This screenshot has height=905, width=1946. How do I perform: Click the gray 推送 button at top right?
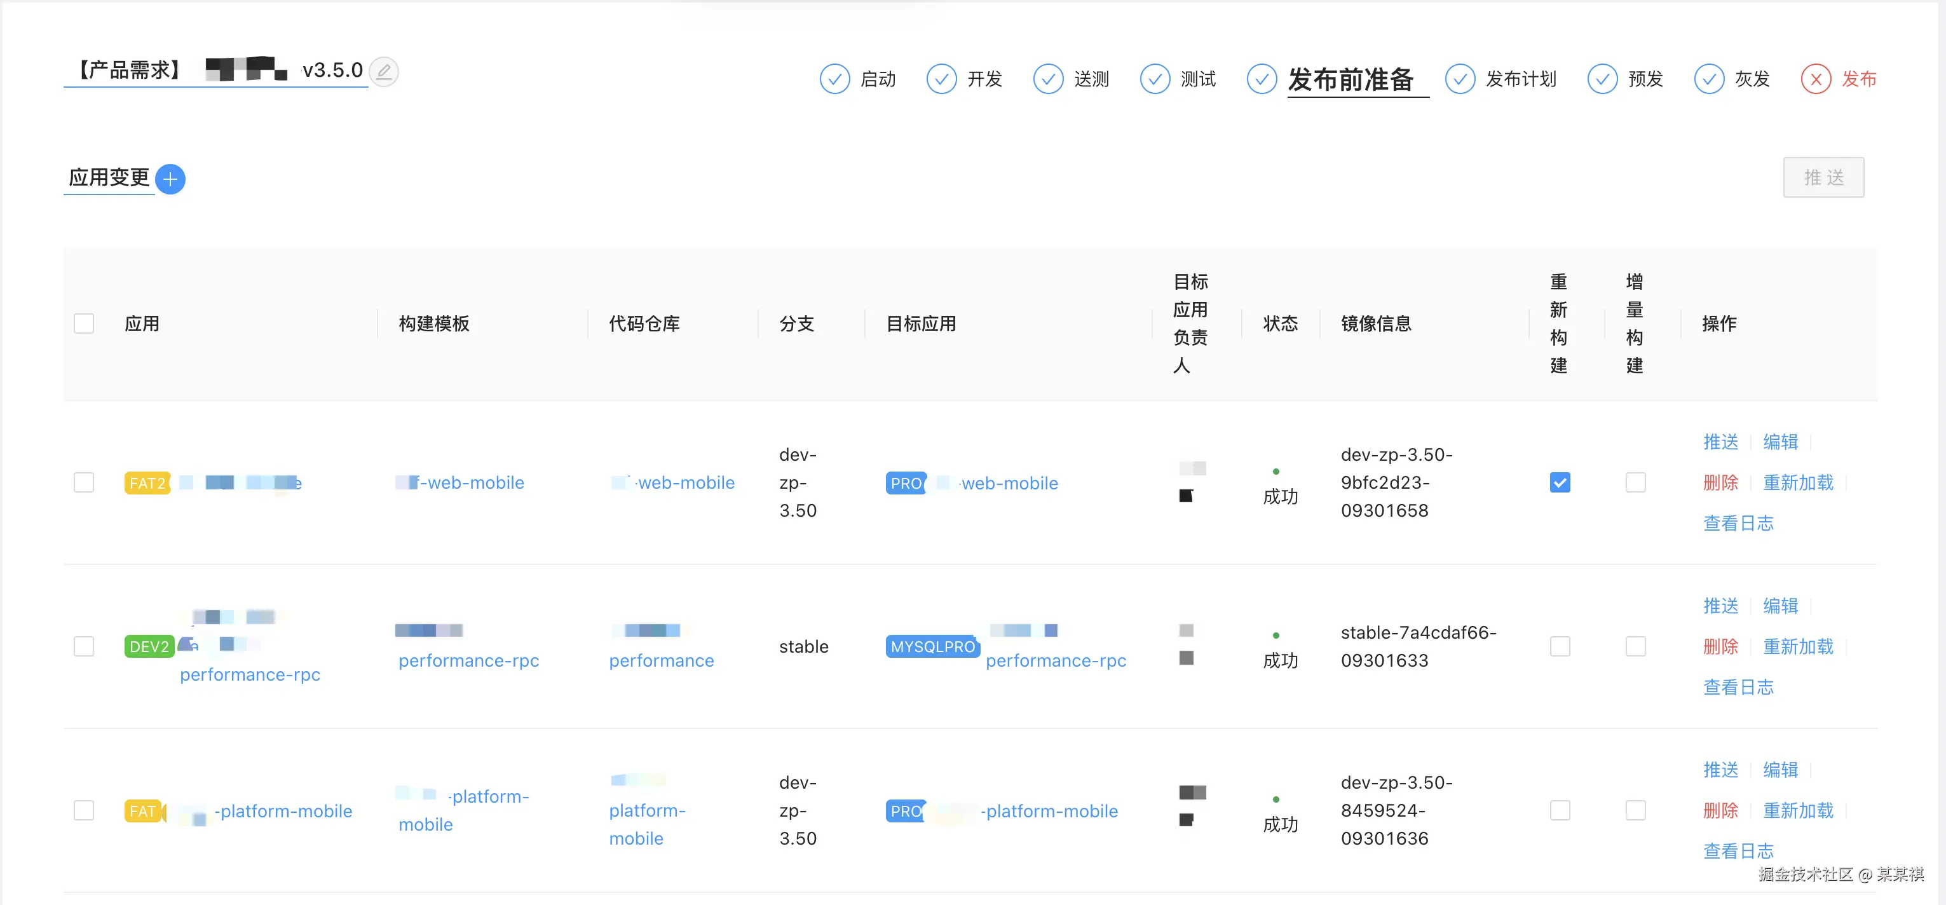pyautogui.click(x=1823, y=177)
